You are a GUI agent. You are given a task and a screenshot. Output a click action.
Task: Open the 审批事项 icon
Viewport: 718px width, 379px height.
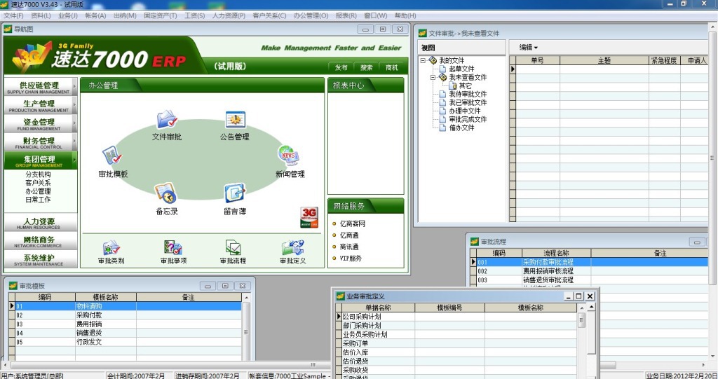pyautogui.click(x=173, y=248)
